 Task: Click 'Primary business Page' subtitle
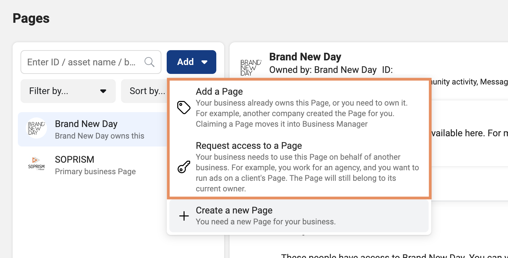(x=95, y=172)
